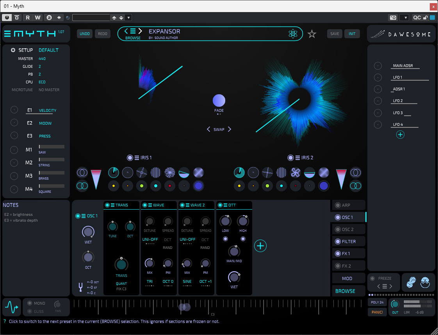Go to the next preset with right chevron
Viewport: 438px width, 335px height.
(140, 31)
